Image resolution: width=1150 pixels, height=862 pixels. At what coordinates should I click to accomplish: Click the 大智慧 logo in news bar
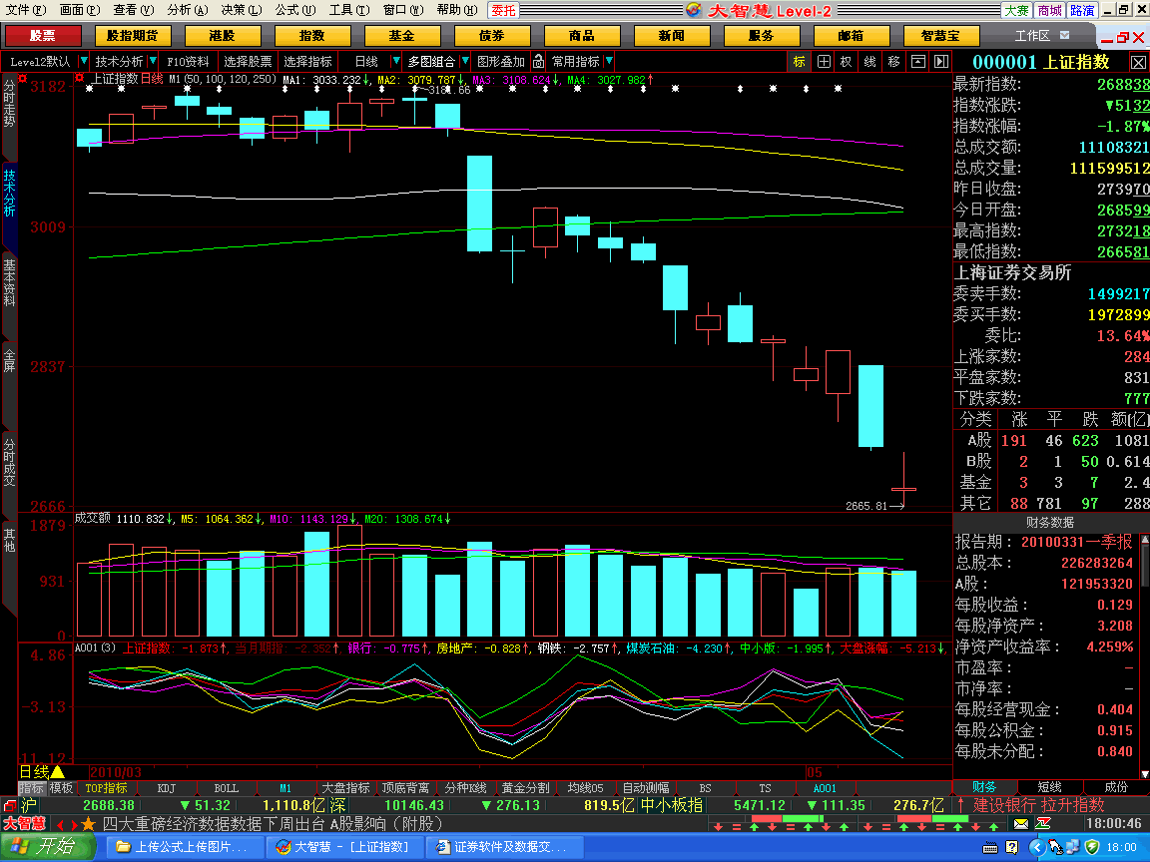click(x=24, y=824)
